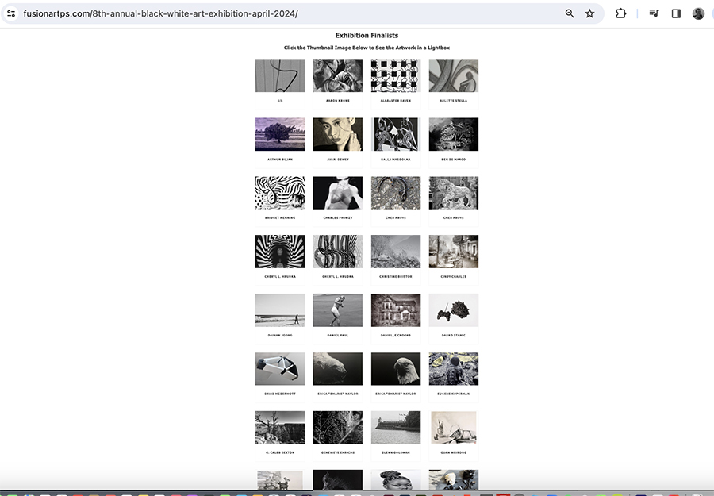
Task: Open Guan Weirong's artwork thumbnail
Action: pos(454,427)
